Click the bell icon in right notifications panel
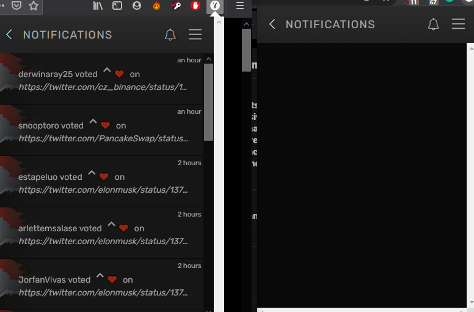 [x=433, y=24]
